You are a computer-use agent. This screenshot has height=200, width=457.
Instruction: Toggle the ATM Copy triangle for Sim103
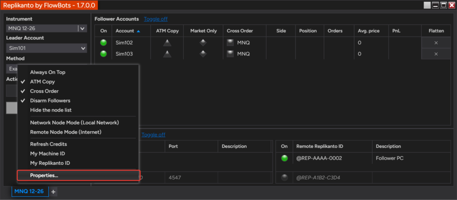[x=167, y=54]
